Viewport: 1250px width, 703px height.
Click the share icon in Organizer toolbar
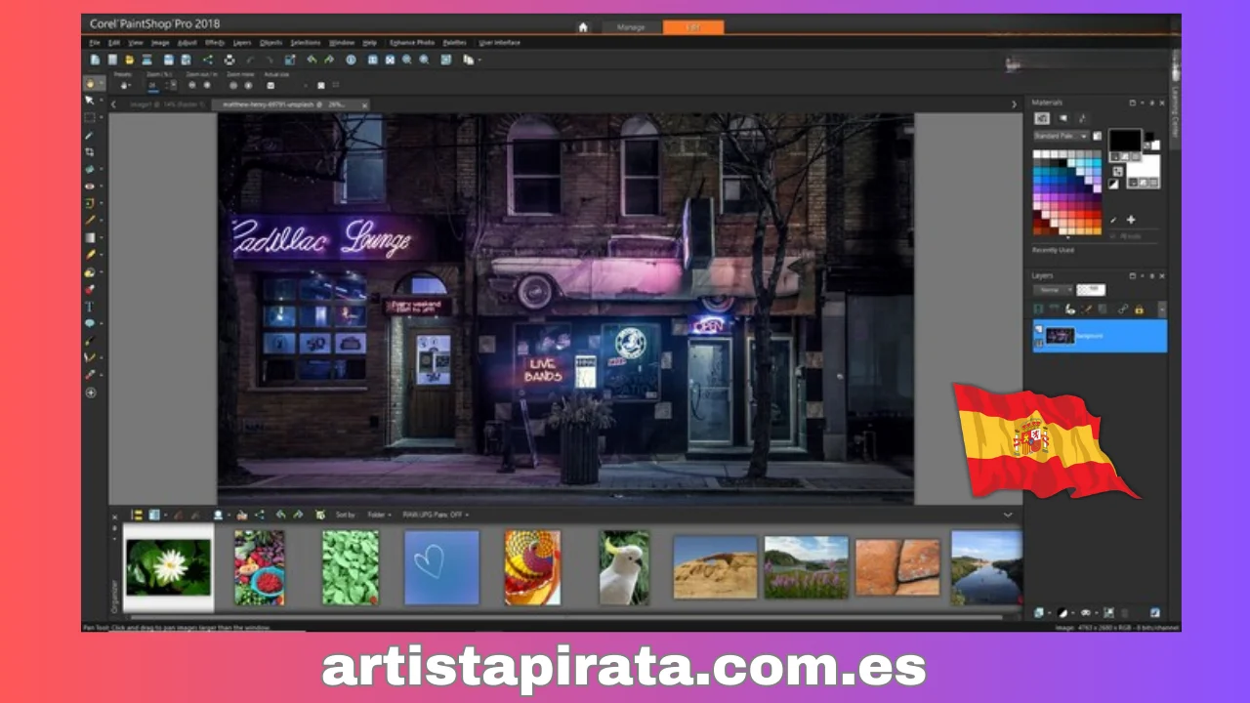[260, 515]
